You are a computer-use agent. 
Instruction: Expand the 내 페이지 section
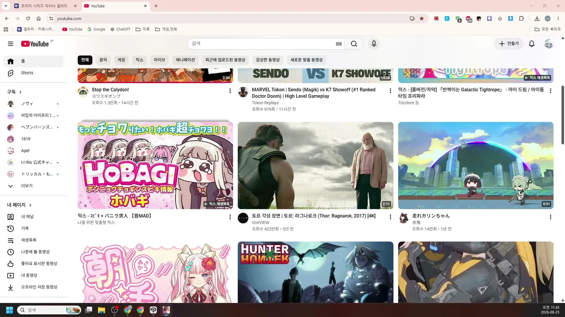click(x=19, y=205)
